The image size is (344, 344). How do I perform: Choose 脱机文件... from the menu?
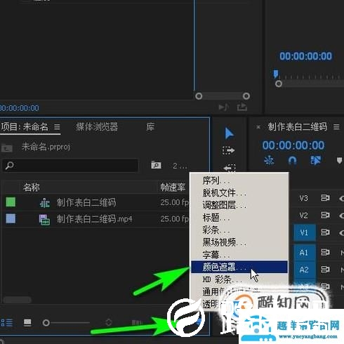[239, 193]
